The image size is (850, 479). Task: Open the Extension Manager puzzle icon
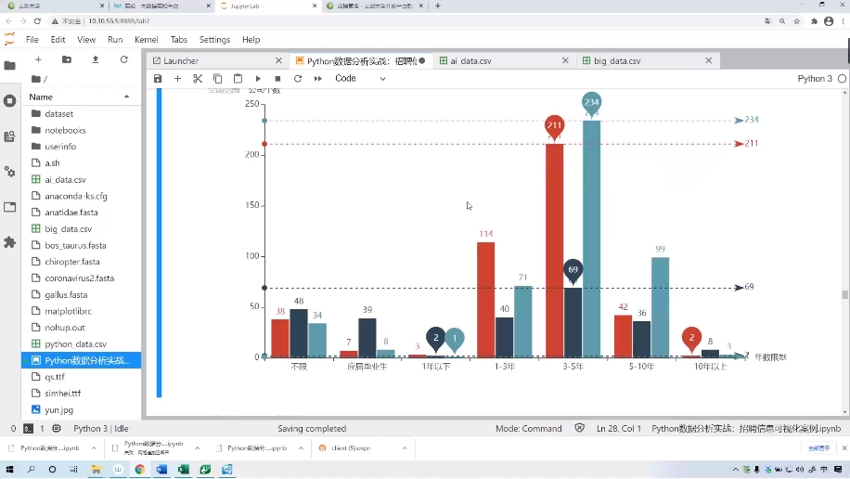(10, 241)
